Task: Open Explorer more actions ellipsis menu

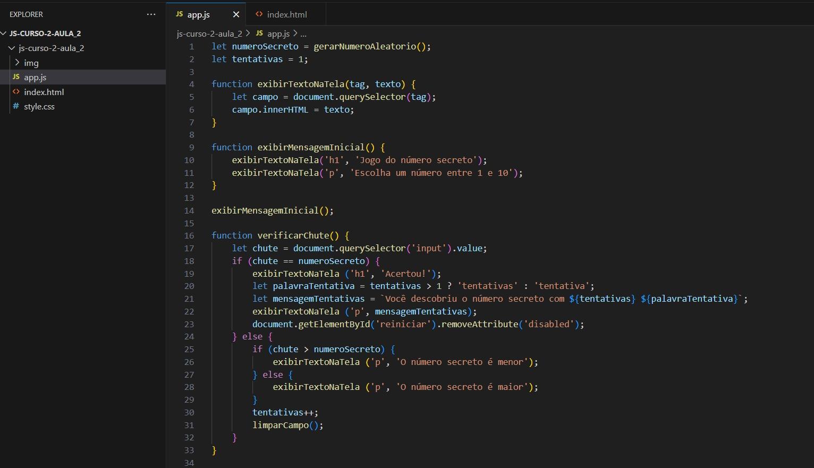Action: click(x=151, y=14)
